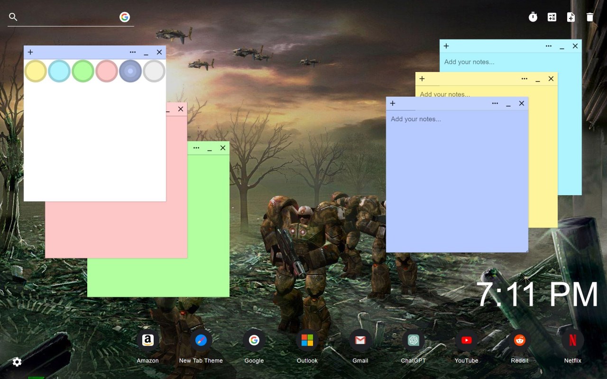
Task: Click into the cyan note's text area
Action: 510,62
